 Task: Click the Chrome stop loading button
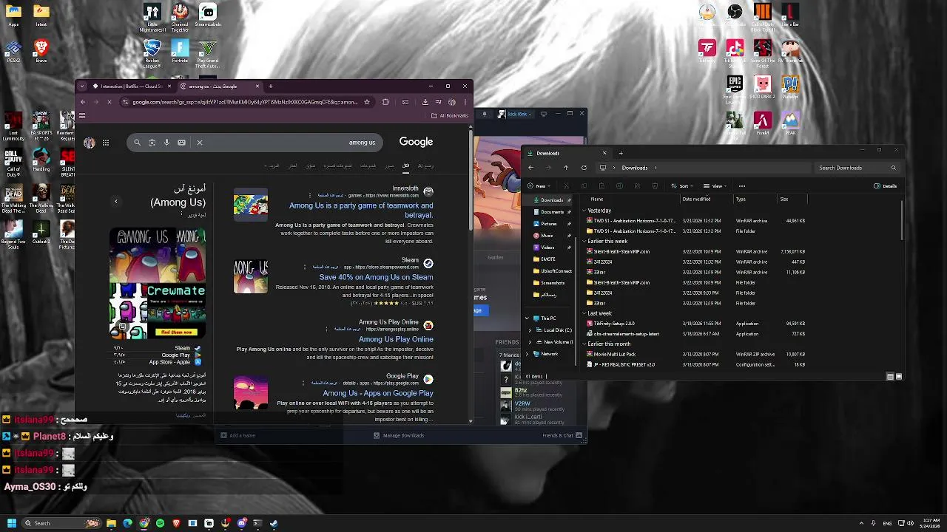tap(108, 102)
